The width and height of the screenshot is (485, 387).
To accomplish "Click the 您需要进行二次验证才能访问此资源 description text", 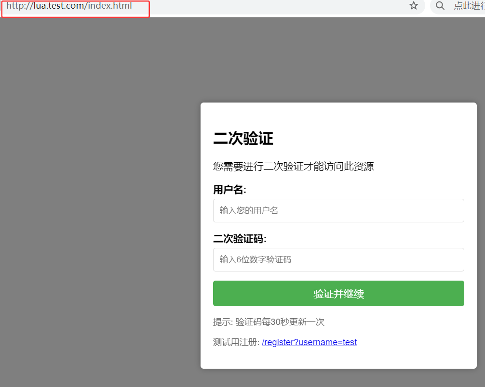I will click(293, 167).
